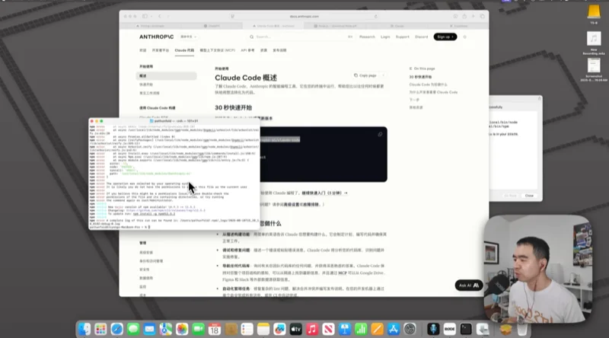Screen dimensions: 609x338
Task: Open System Settings from the Dock
Action: [x=410, y=330]
